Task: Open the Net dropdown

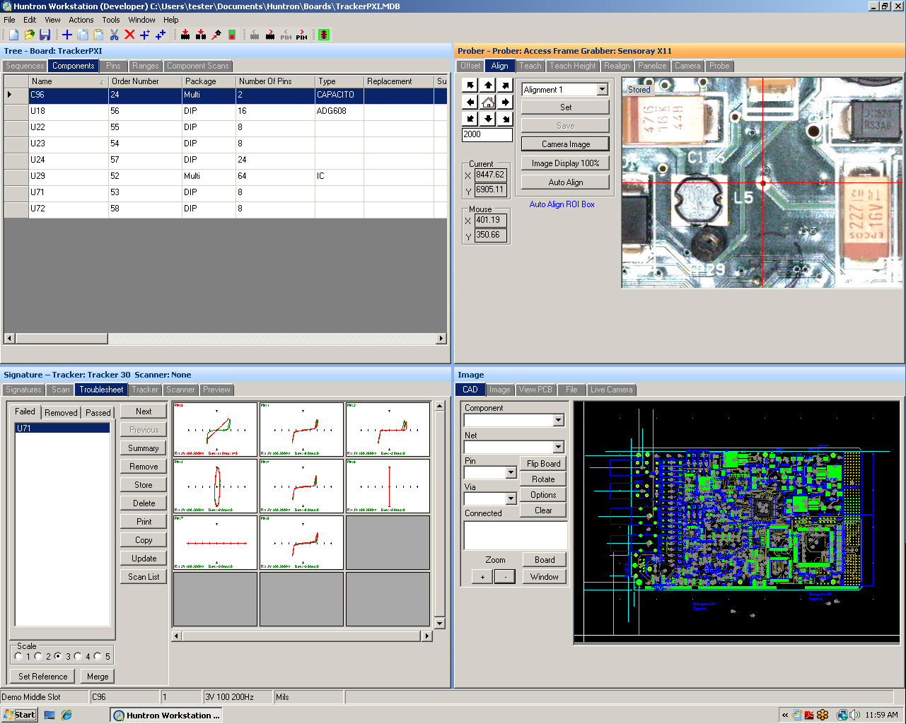Action: click(x=558, y=448)
